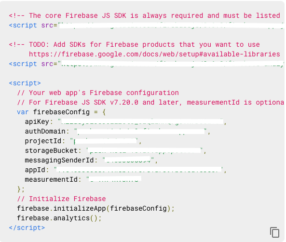
Task: Click the closing </script> tag
Action: 27,228
